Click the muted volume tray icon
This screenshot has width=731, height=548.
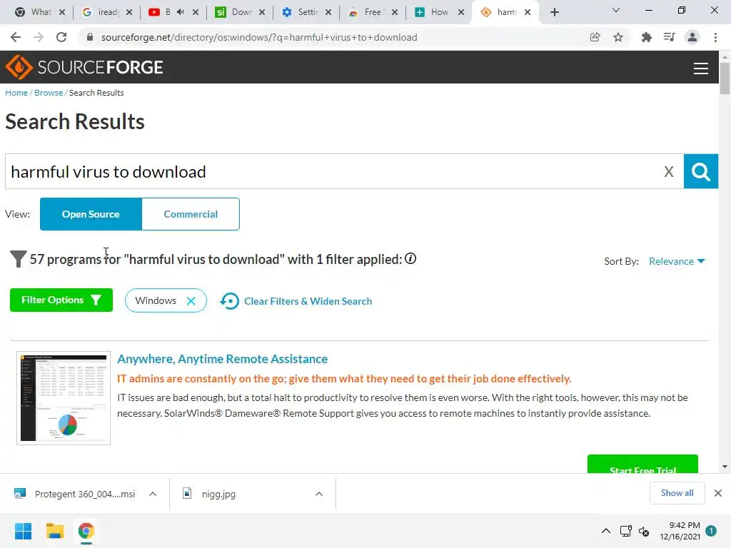click(x=644, y=531)
